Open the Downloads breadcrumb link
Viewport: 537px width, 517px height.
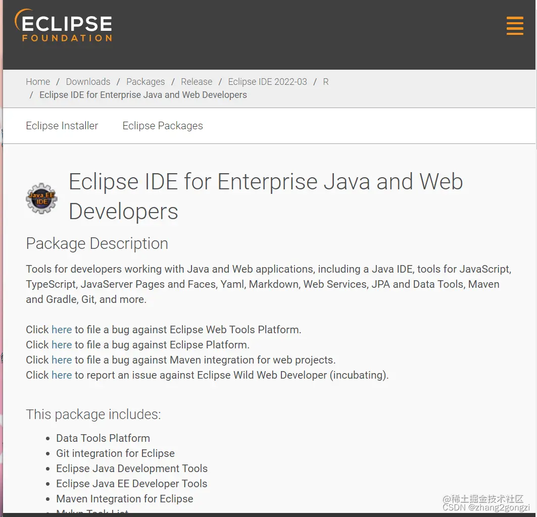[88, 81]
